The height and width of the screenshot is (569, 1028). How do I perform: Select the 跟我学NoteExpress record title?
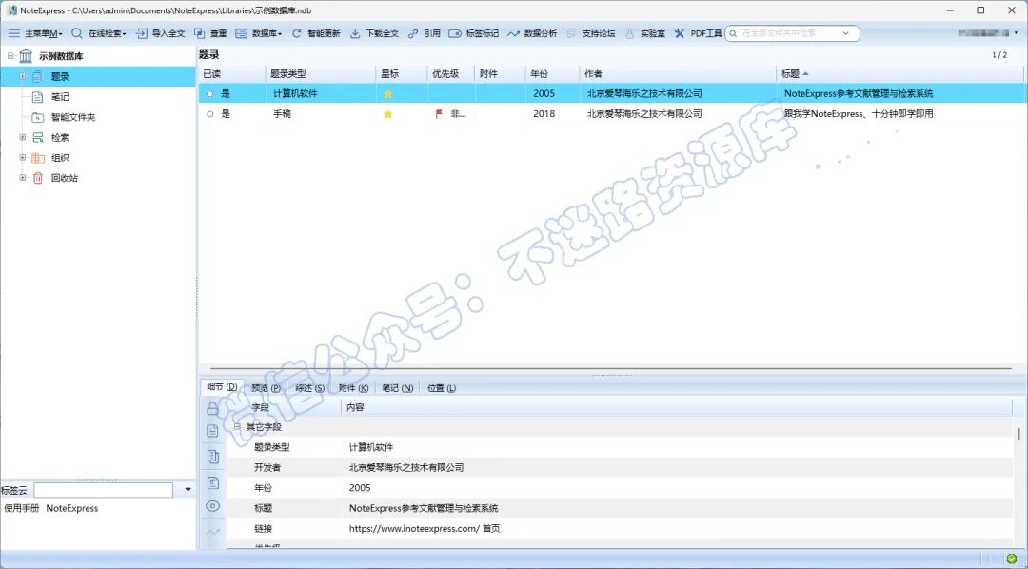click(859, 114)
